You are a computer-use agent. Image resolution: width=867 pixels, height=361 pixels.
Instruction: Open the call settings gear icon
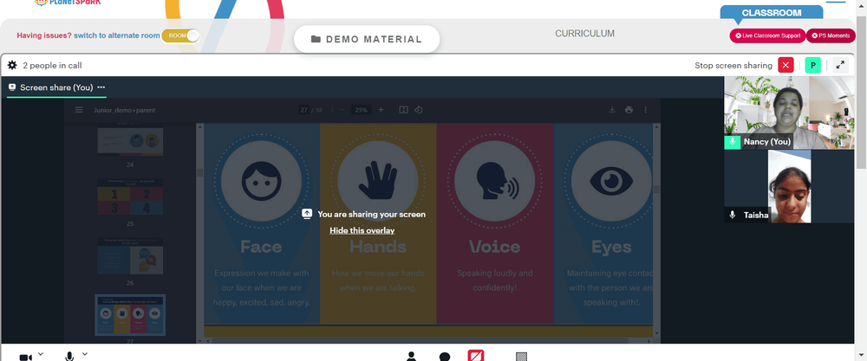point(12,65)
